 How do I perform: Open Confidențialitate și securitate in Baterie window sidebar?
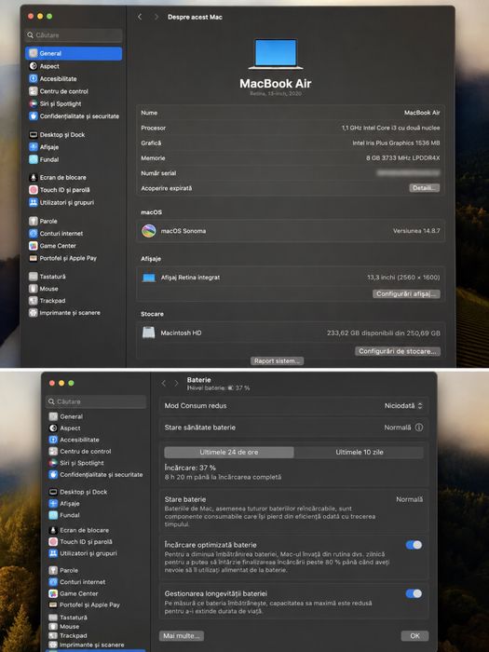(96, 474)
